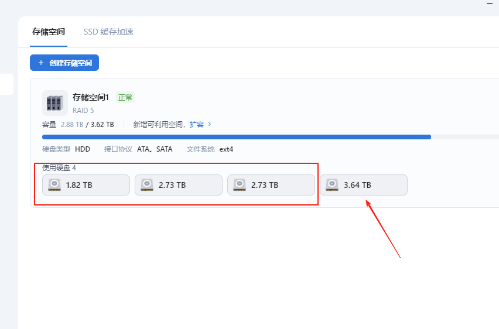Screen dimensions: 499x329
Task: Click the capacity usage progress bar
Action: point(271,137)
